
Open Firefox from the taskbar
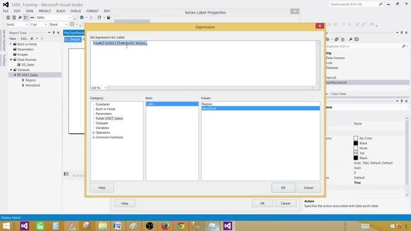pyautogui.click(x=165, y=226)
